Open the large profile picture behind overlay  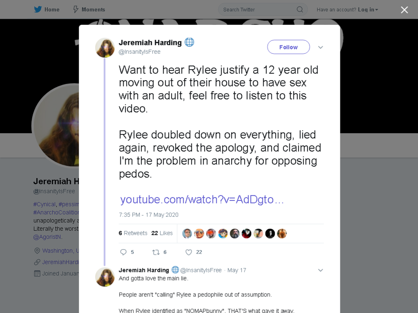(56, 126)
